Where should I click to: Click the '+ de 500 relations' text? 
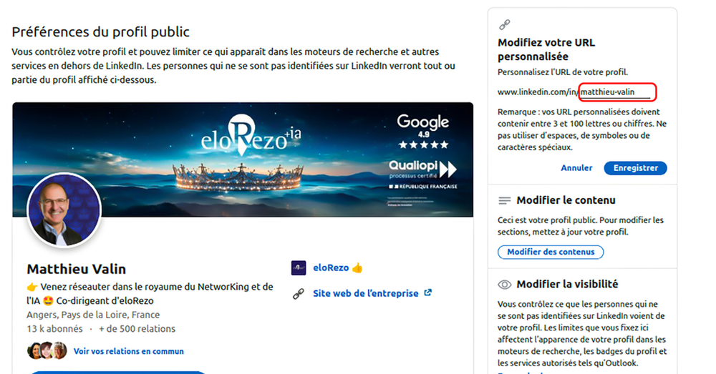coord(137,329)
